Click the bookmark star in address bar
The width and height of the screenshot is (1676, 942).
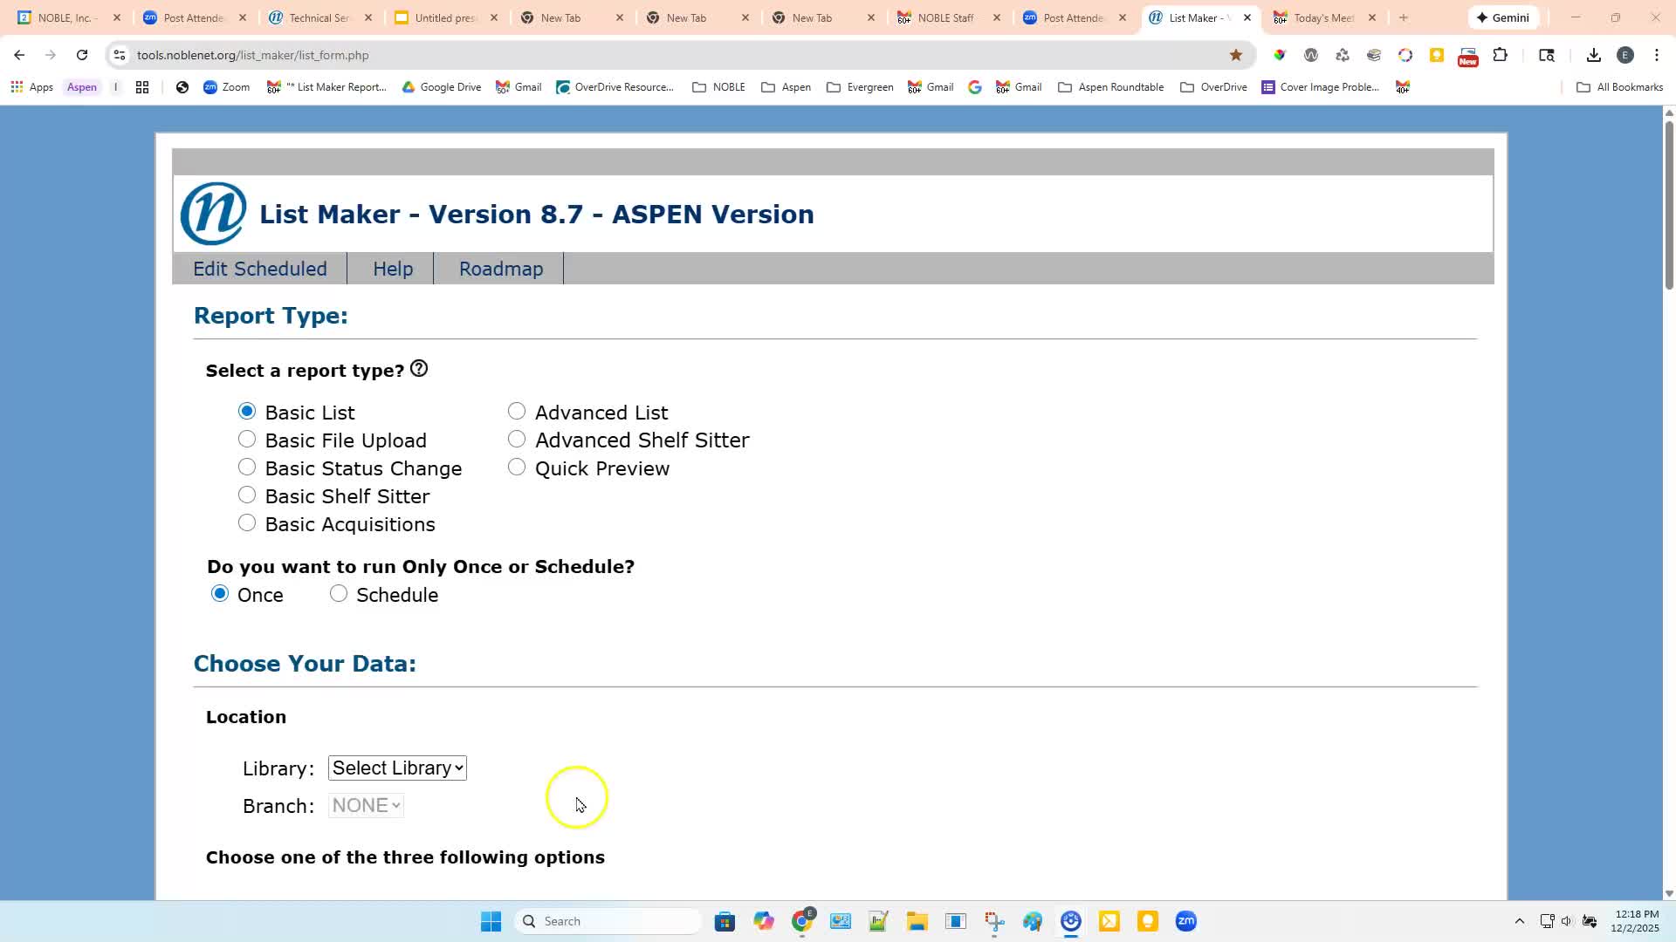coord(1235,55)
